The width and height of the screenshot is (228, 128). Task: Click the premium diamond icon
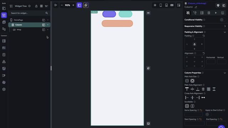pyautogui.click(x=218, y=6)
